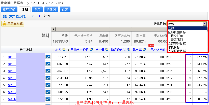Click left arrow of horizontal scrollbar
This screenshot has height=105, width=209.
(x=54, y=29)
